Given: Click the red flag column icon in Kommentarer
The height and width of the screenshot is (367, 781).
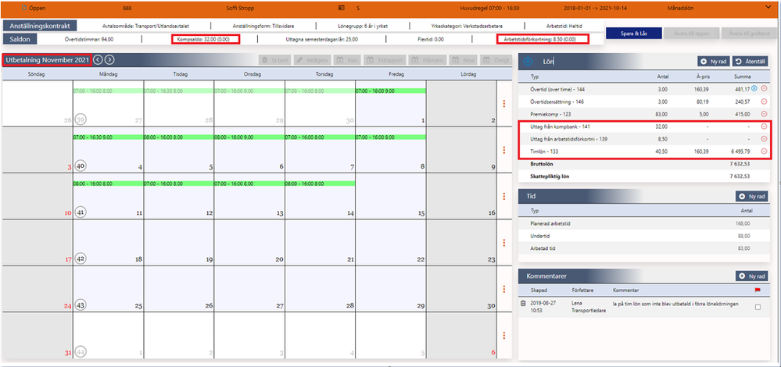Looking at the screenshot, I should click(x=758, y=290).
